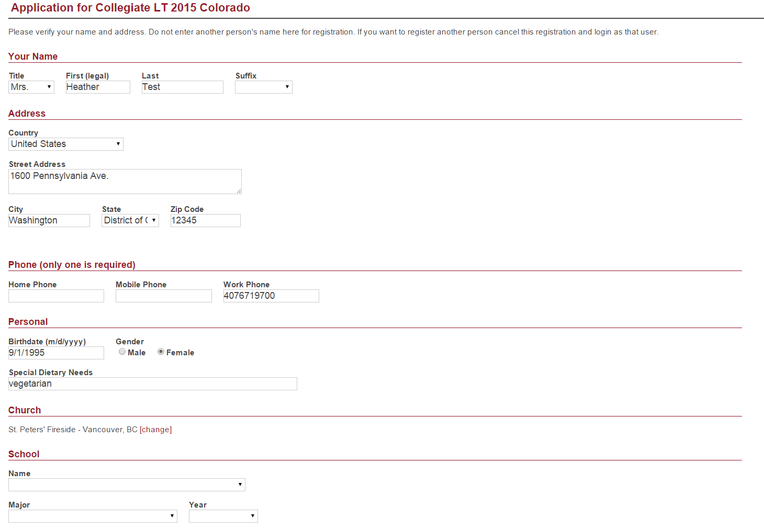Expand the Major dropdown
764x529 pixels.
[x=93, y=516]
